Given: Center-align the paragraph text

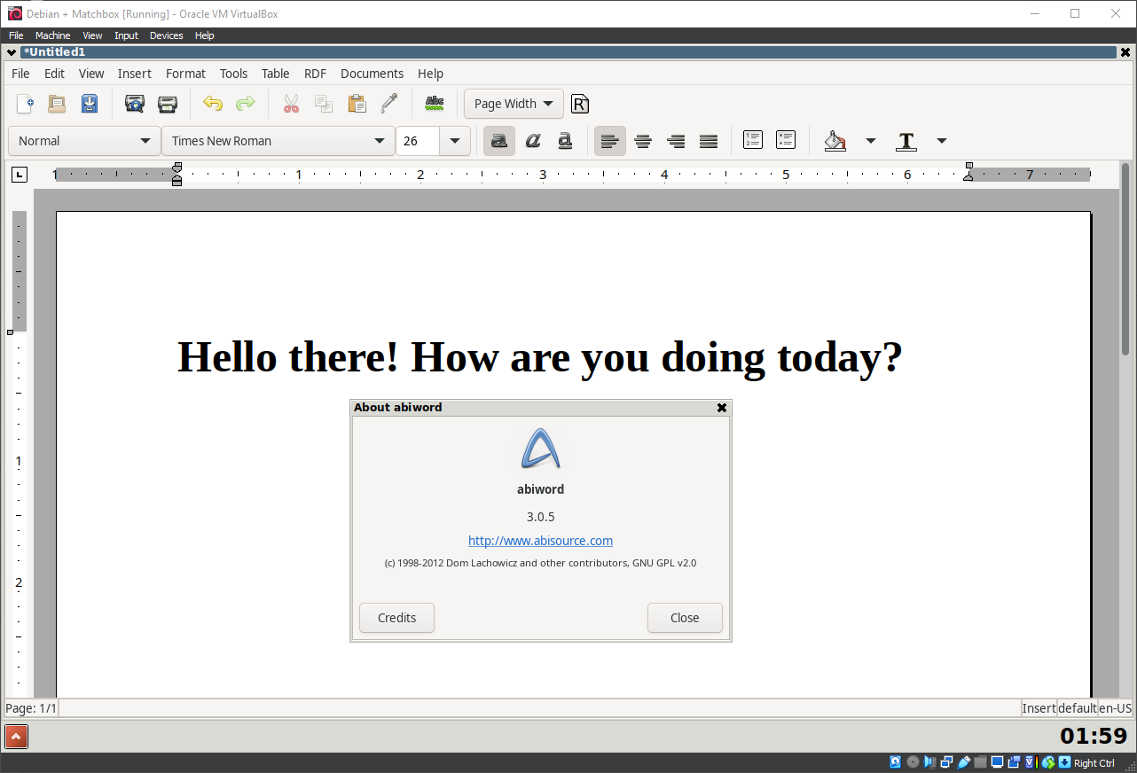Looking at the screenshot, I should (643, 140).
